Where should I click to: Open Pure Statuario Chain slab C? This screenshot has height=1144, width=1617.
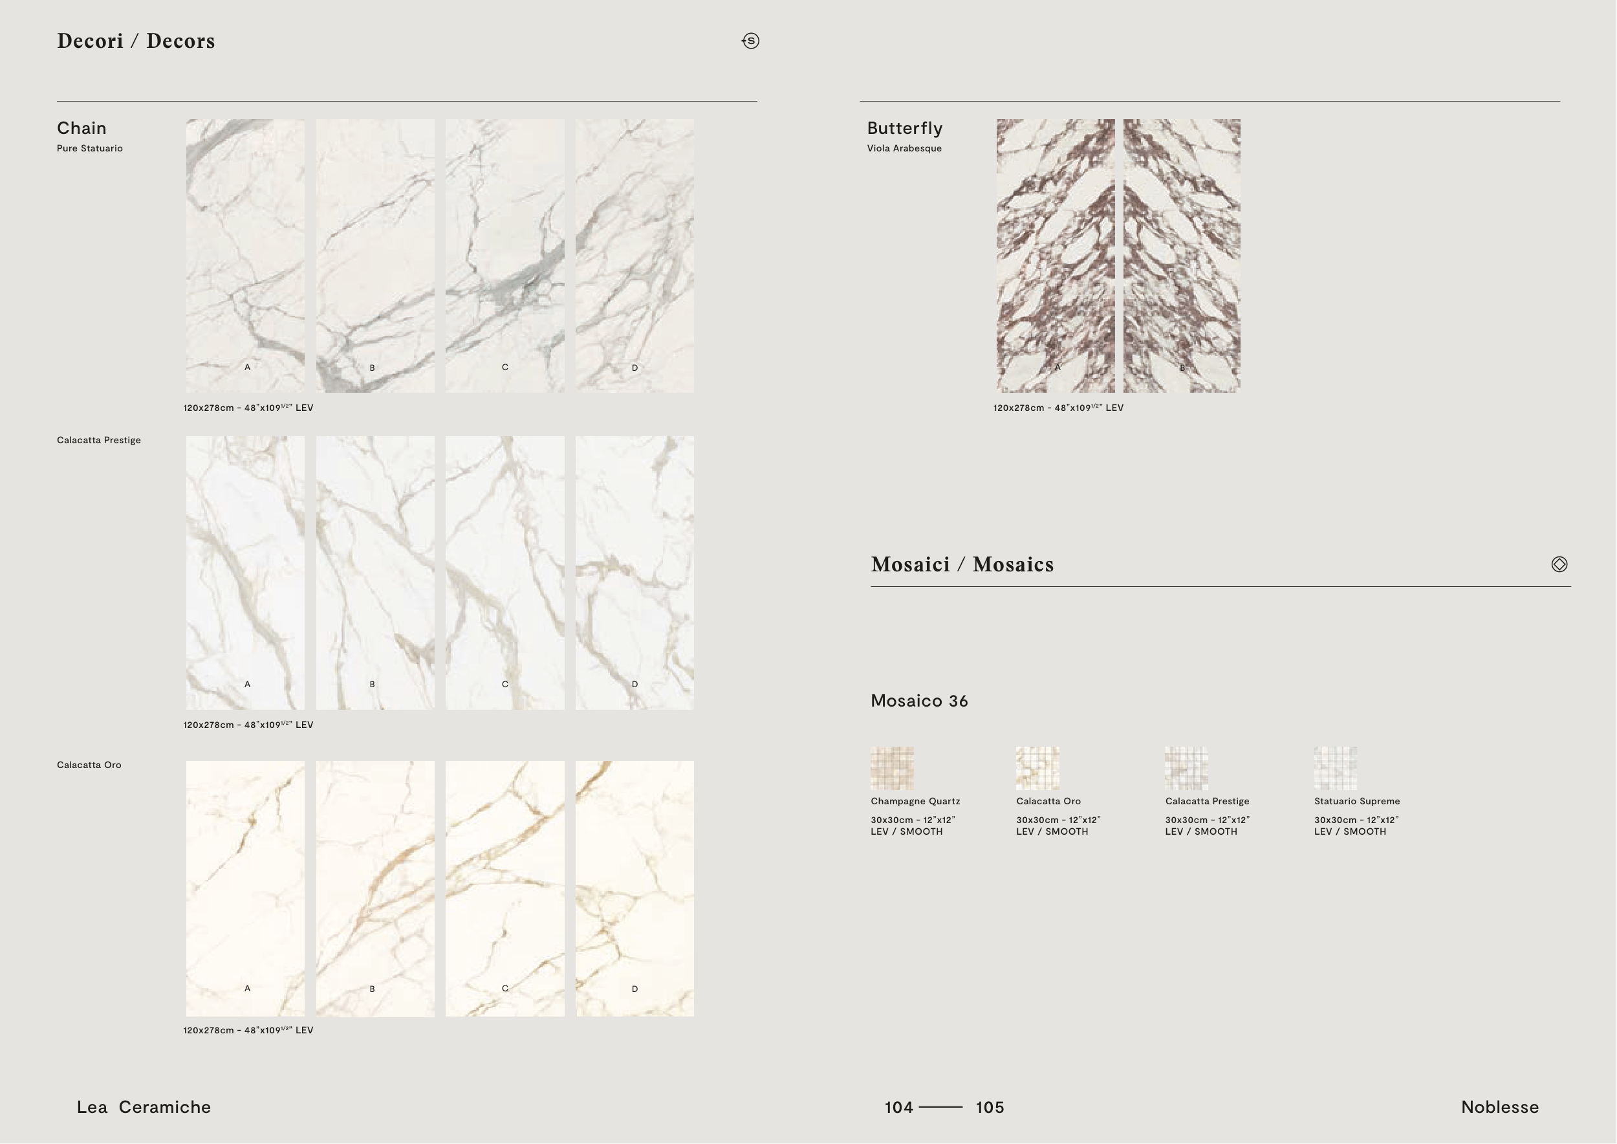tap(505, 255)
